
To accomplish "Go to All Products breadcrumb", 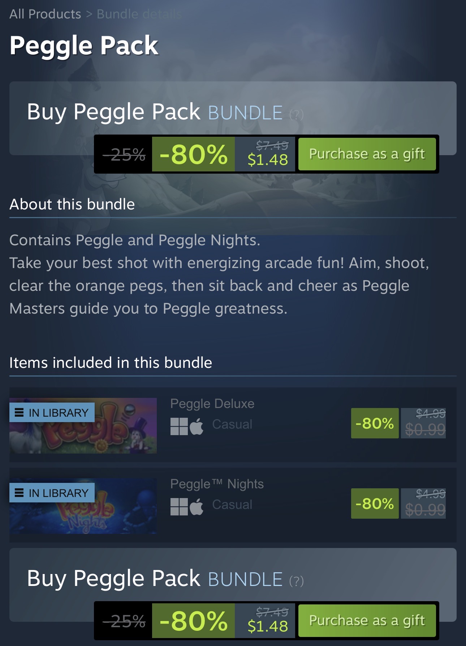I will (x=45, y=14).
